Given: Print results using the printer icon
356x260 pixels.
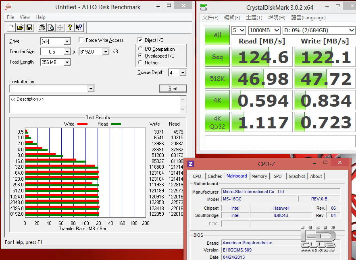Looking at the screenshot, I should [42, 27].
